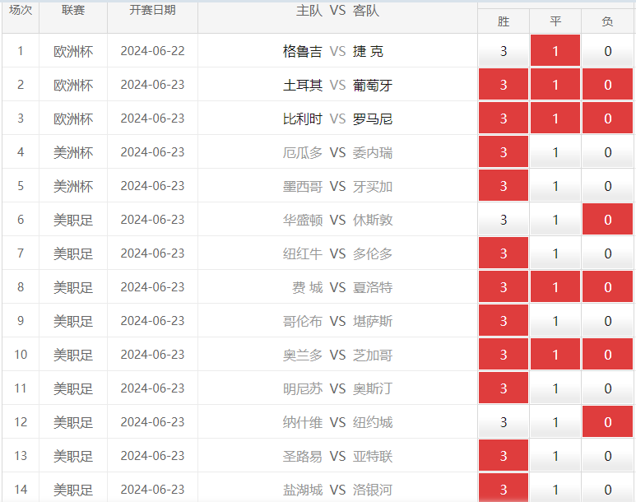636x502 pixels.
Task: Deselect win (3) for 比利时 VS 罗马尼
Action: pyautogui.click(x=504, y=119)
